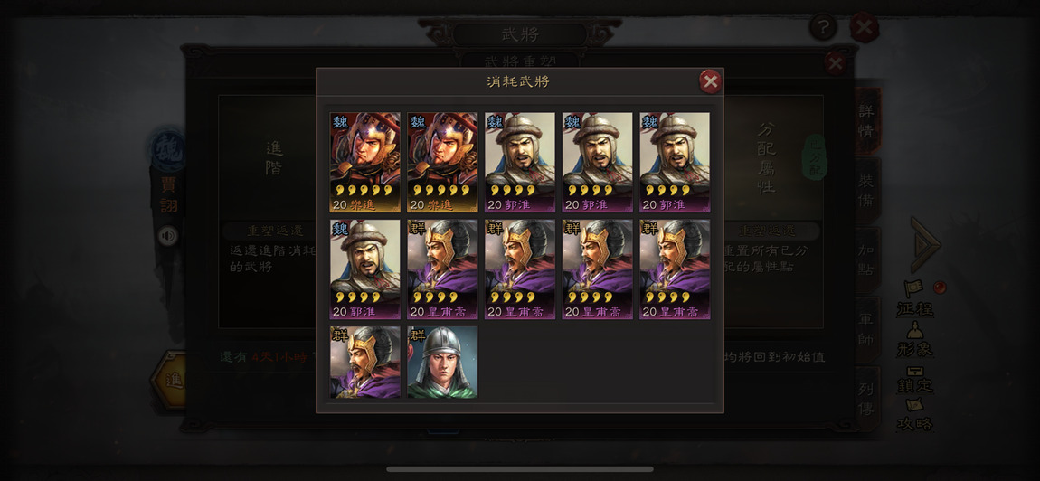This screenshot has width=1040, height=481.
Task: Choose the 郭淮 card in second row
Action: click(364, 269)
